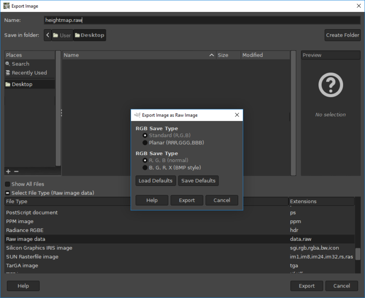Viewport: 365px width, 298px height.
Task: Click the file type list scrollbar
Action: pos(358,253)
